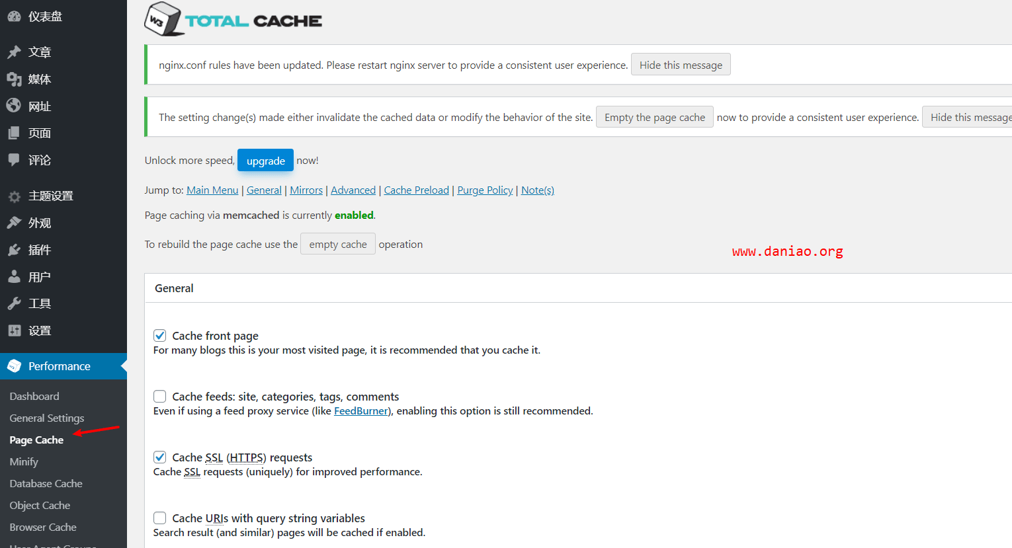1012x548 pixels.
Task: Open Performance Dashboard submenu
Action: 34,396
